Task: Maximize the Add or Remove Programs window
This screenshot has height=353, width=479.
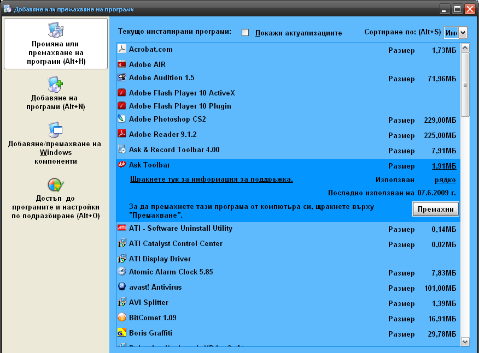Action: pos(457,9)
